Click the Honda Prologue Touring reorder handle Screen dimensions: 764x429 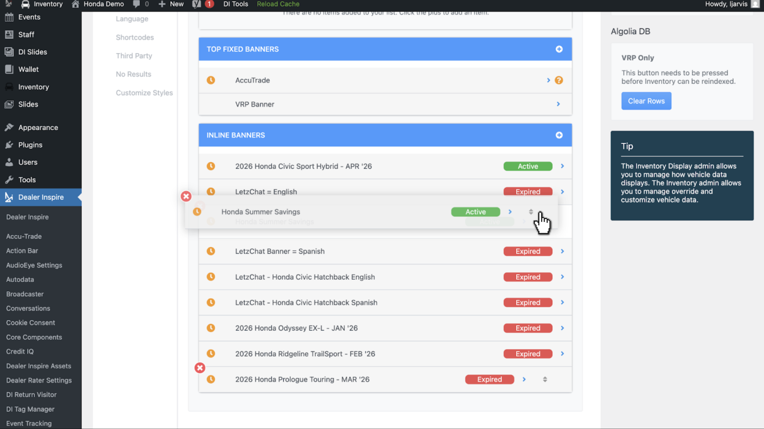pyautogui.click(x=545, y=379)
